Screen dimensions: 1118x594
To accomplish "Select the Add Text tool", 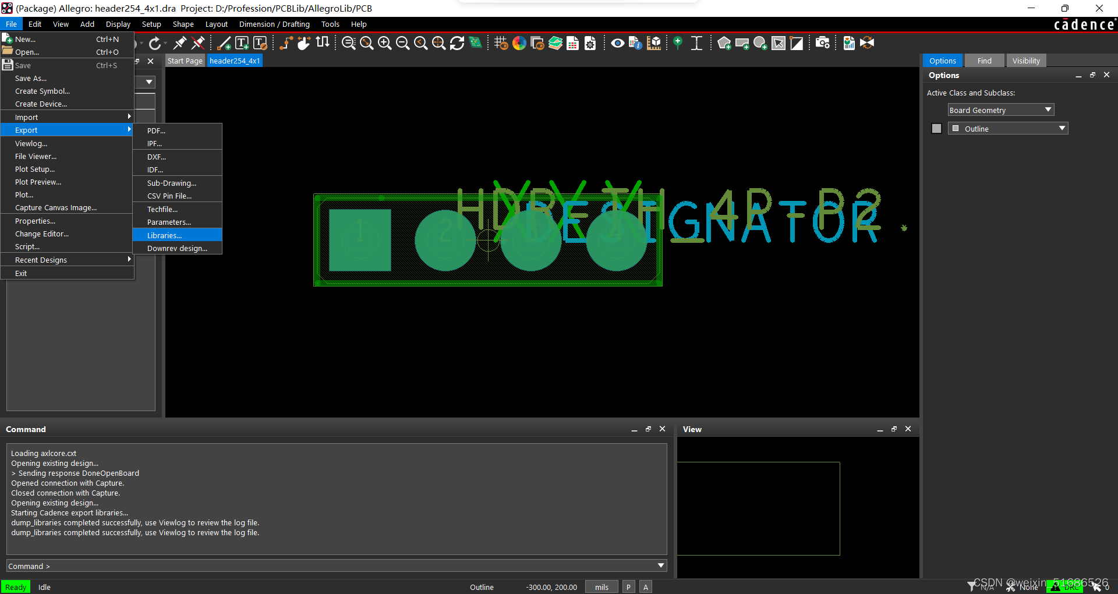I will [x=241, y=43].
